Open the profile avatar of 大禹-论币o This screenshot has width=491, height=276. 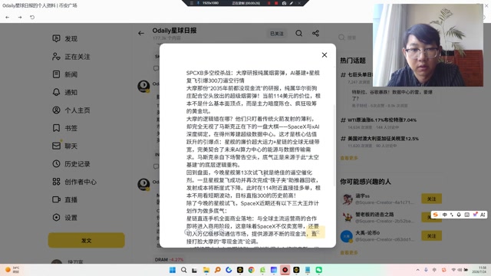pyautogui.click(x=347, y=236)
